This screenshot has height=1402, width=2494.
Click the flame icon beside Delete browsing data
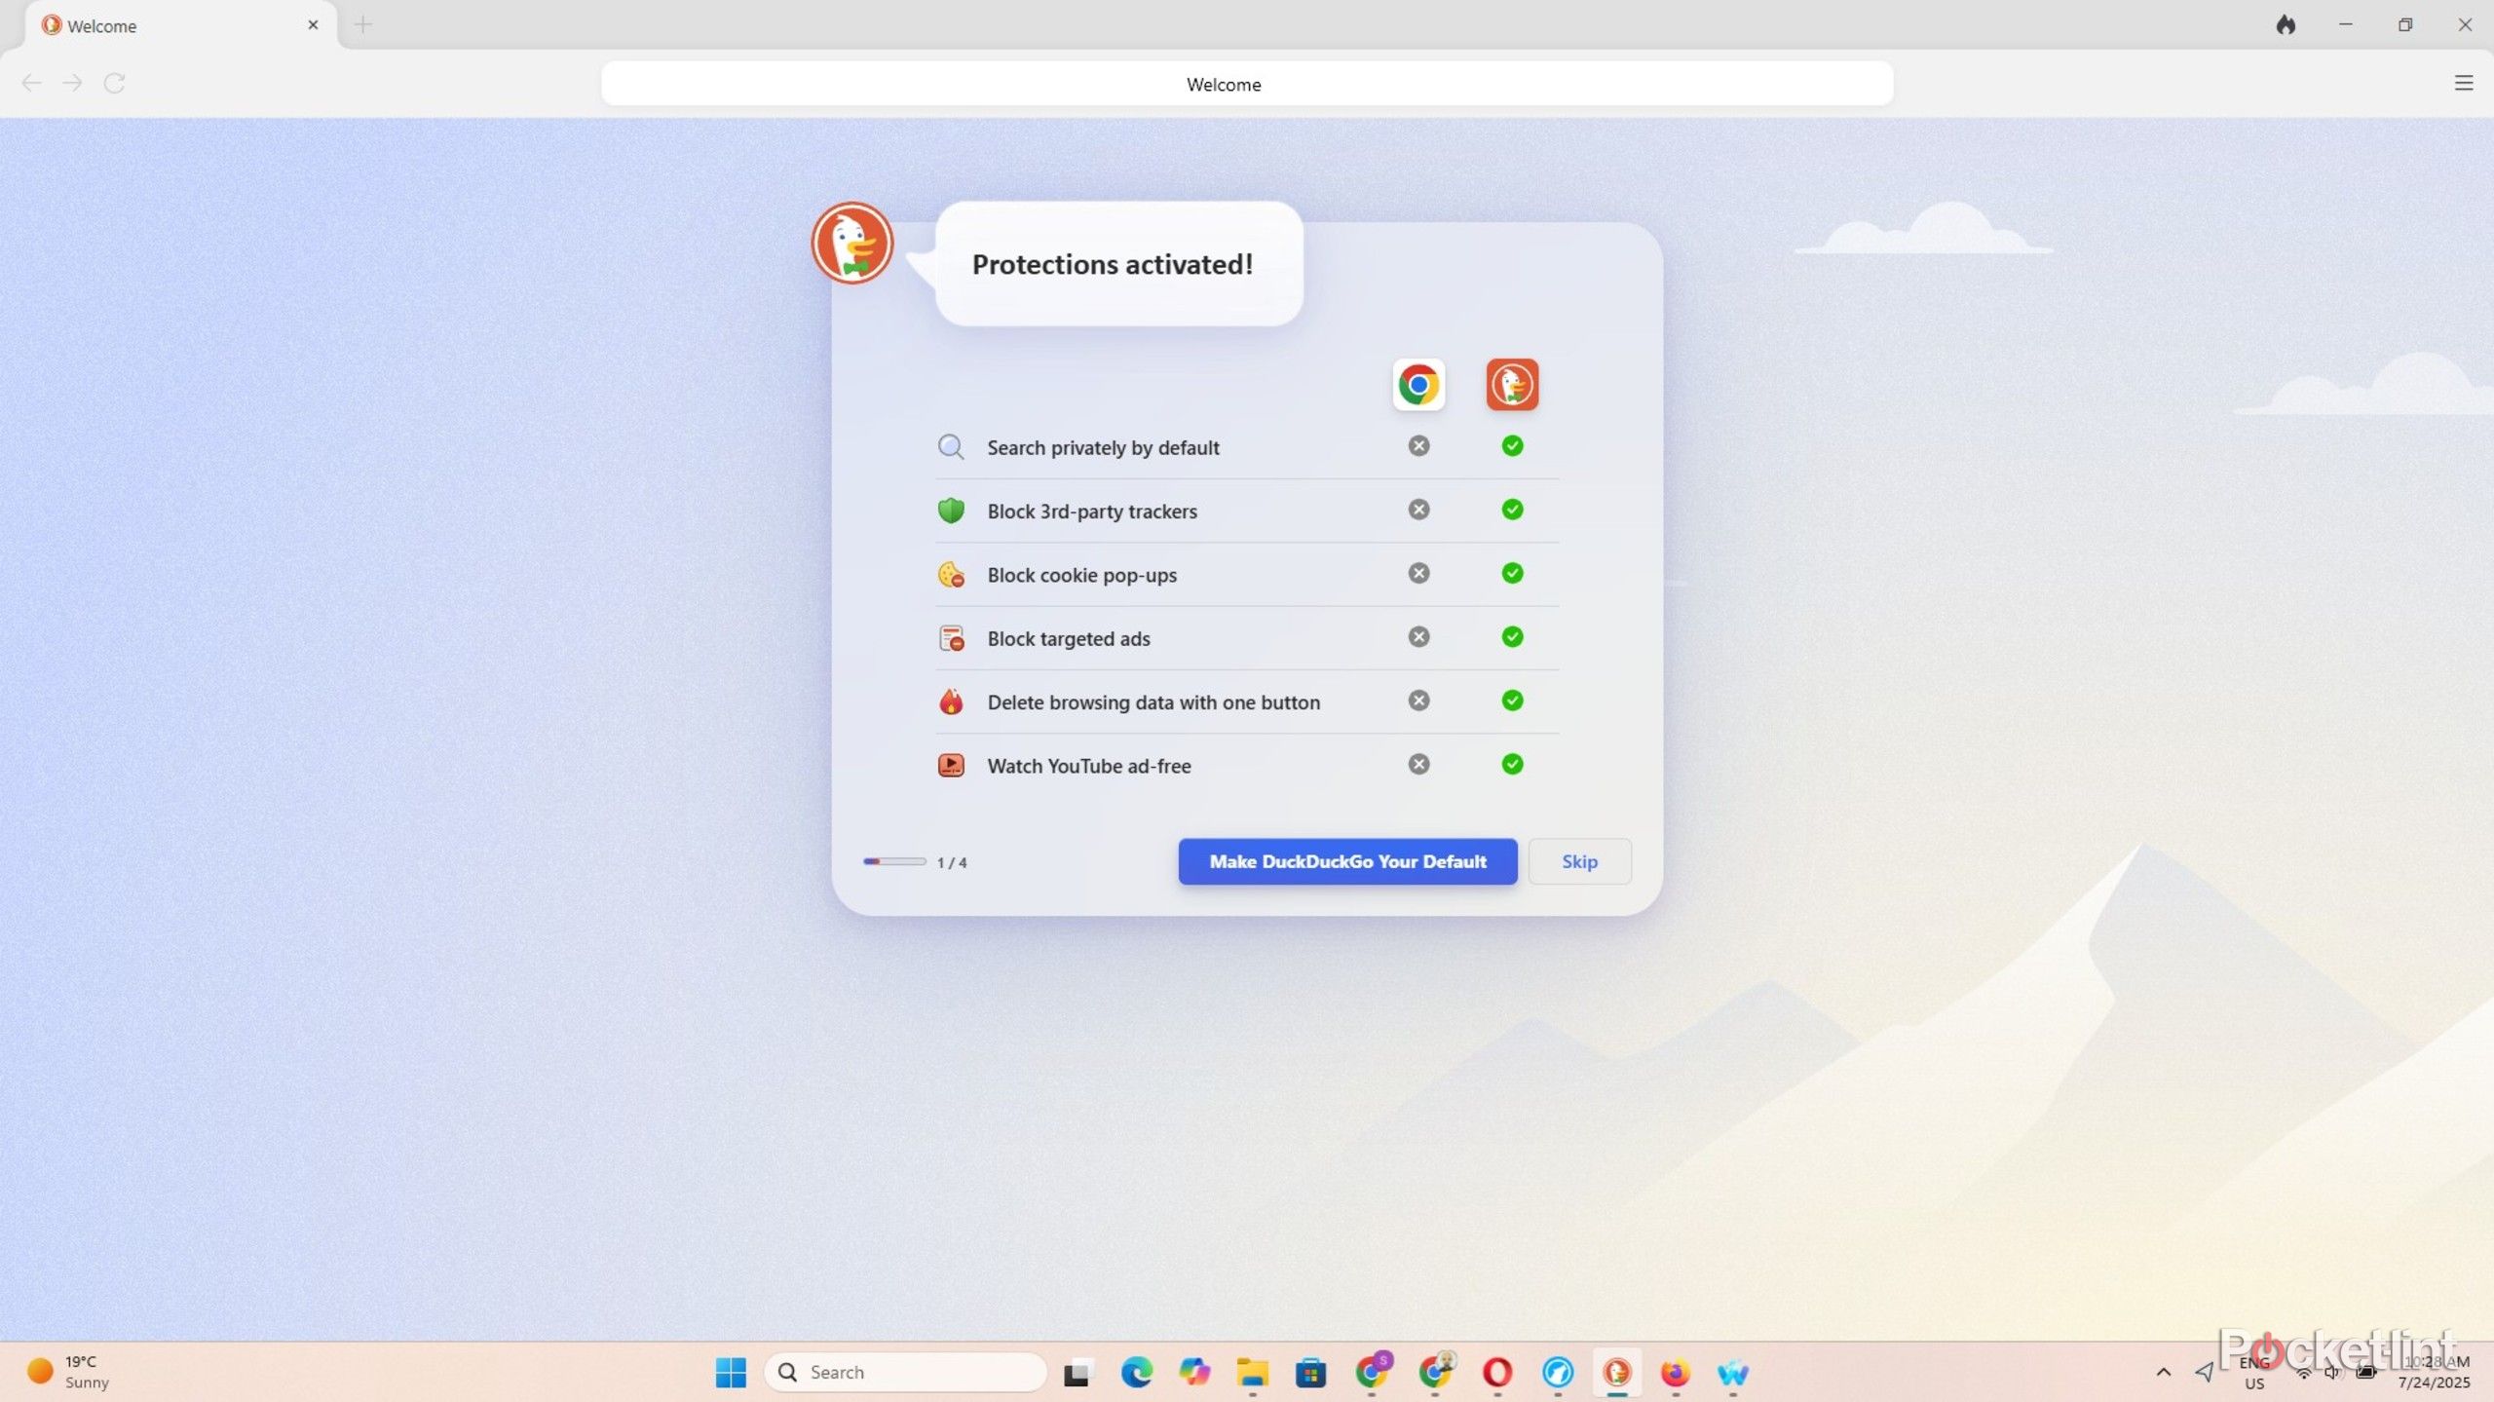[x=951, y=701]
